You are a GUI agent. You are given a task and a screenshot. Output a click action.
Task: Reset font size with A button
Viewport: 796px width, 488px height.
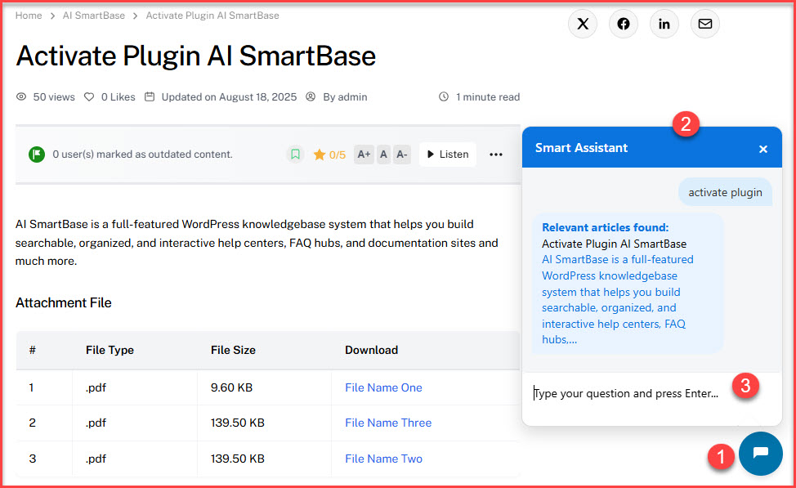pyautogui.click(x=383, y=154)
